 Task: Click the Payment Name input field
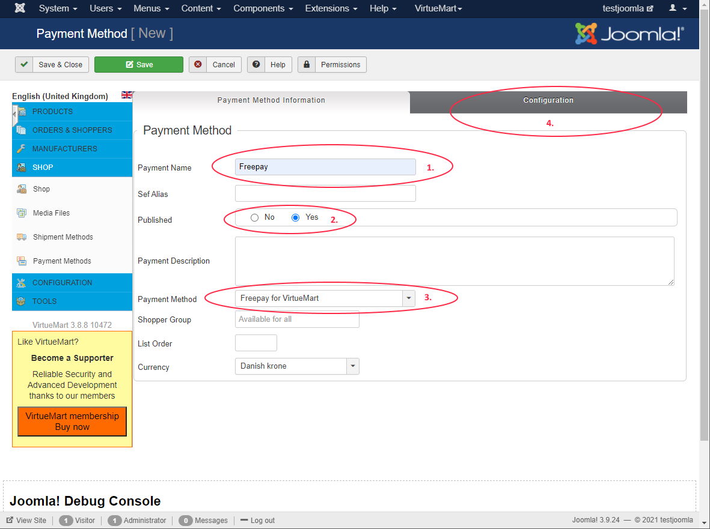click(325, 167)
